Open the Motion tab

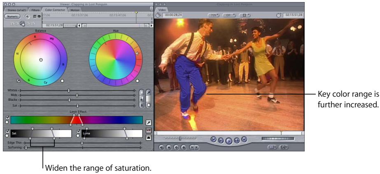pos(75,10)
